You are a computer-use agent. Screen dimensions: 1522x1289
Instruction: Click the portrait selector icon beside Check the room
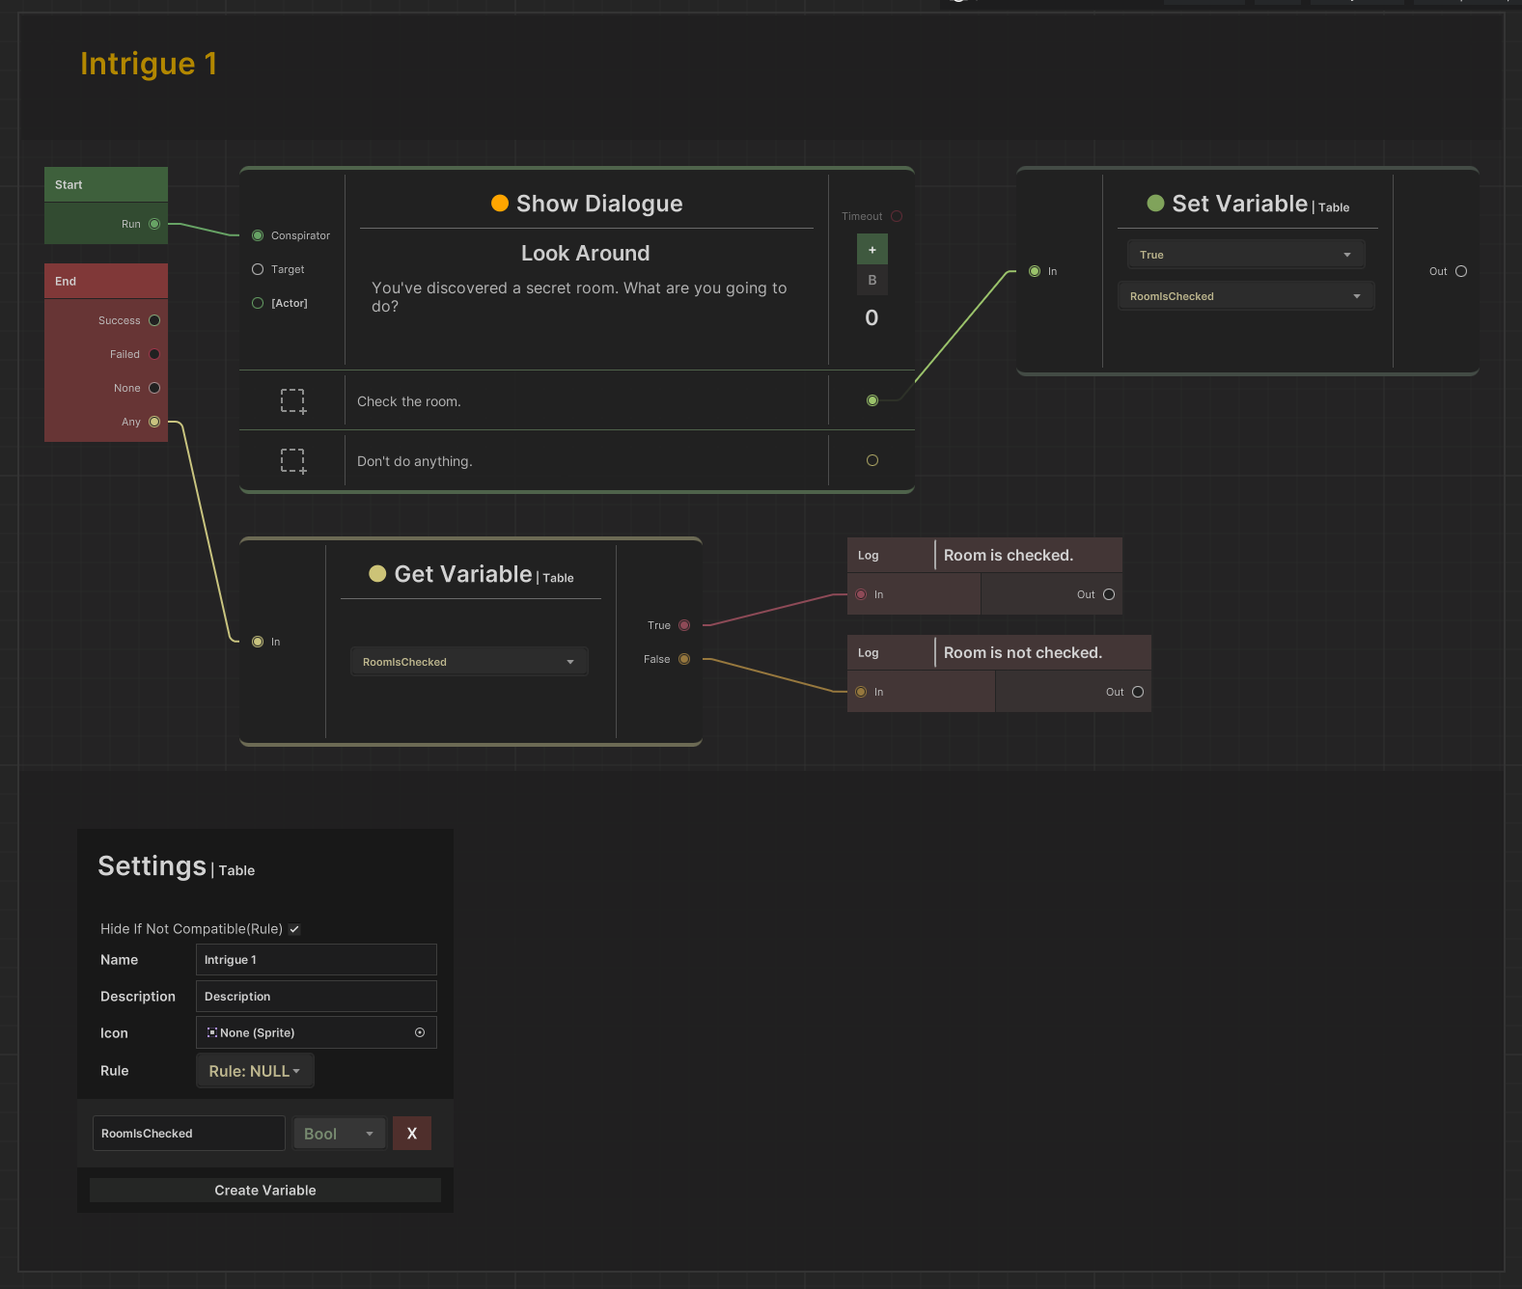click(x=292, y=401)
